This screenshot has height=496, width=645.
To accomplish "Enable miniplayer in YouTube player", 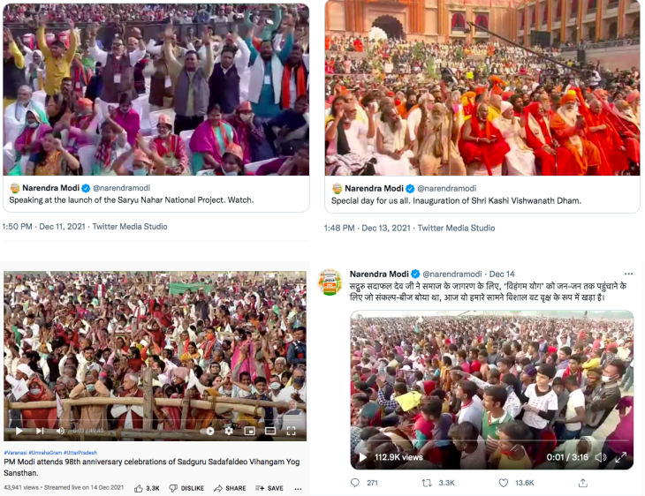I will pos(249,431).
